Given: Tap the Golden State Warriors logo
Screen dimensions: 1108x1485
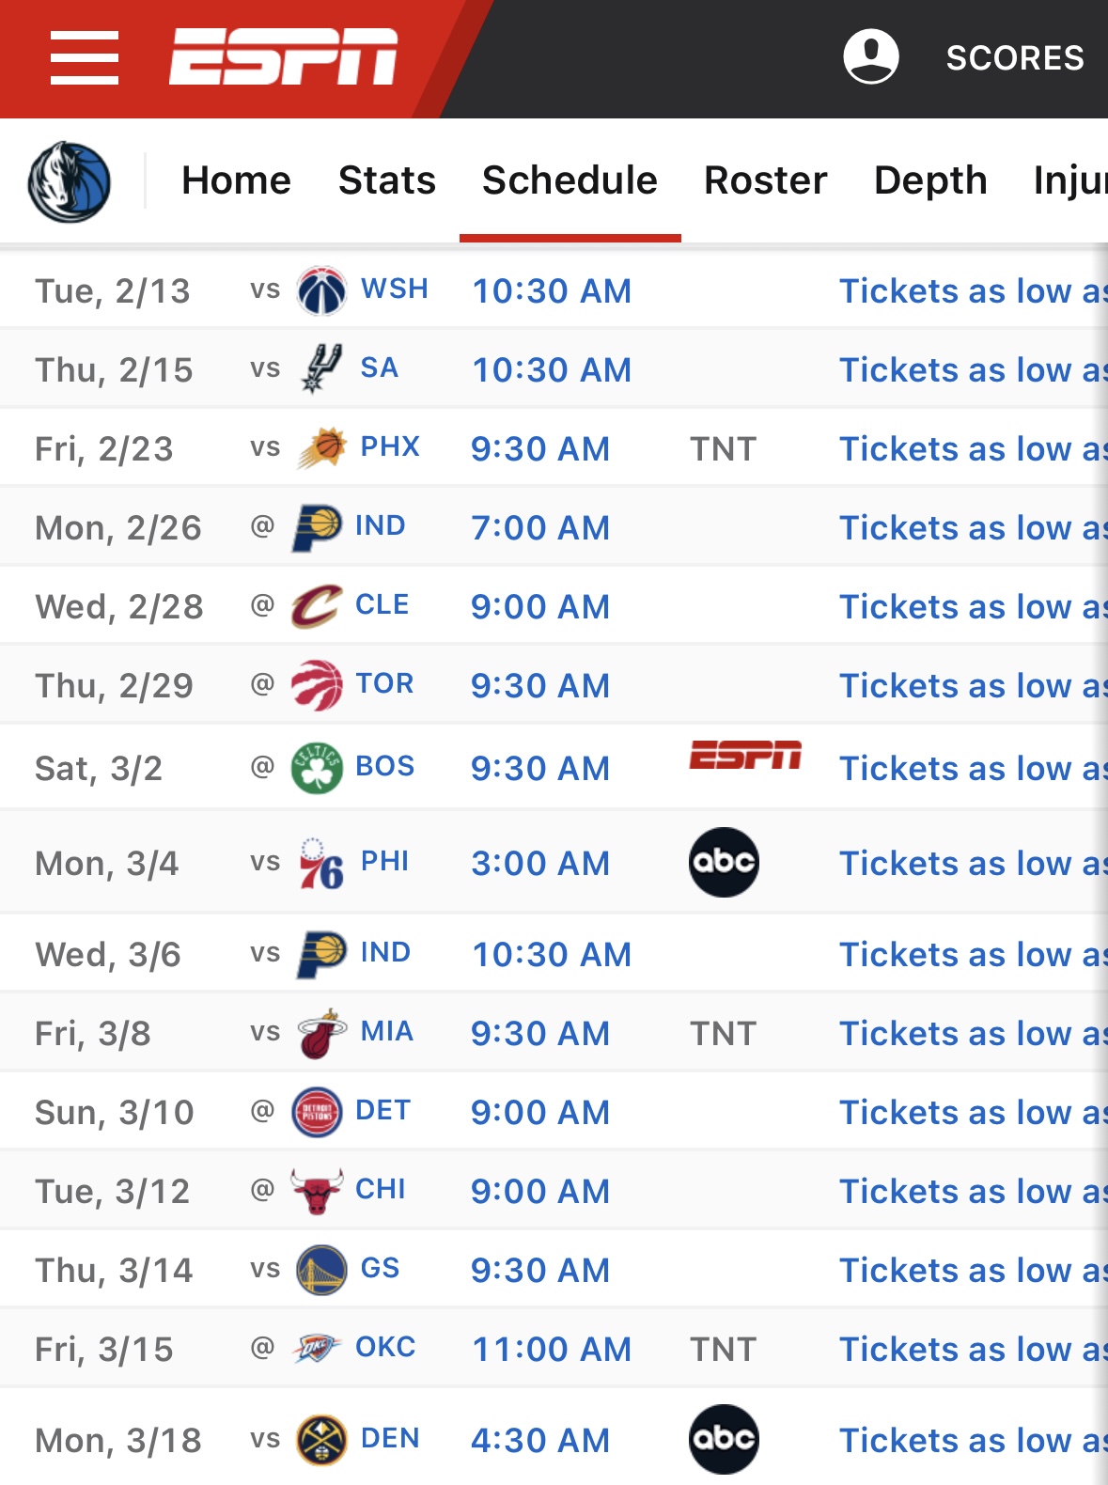Looking at the screenshot, I should pyautogui.click(x=321, y=1270).
